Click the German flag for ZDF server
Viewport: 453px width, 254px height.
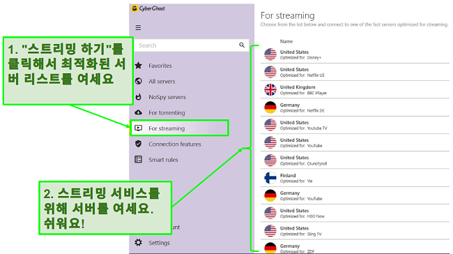tap(270, 248)
